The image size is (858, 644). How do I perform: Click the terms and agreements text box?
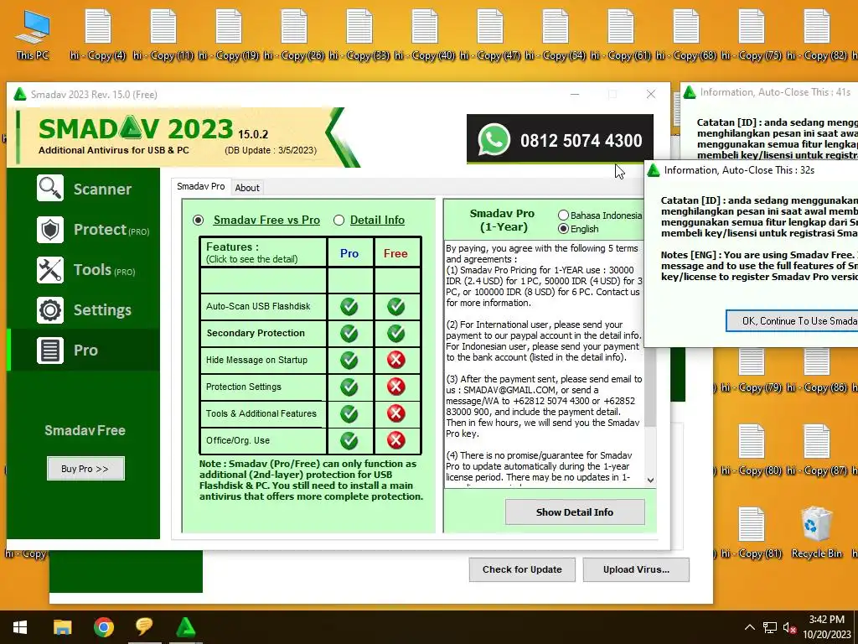[x=545, y=363]
